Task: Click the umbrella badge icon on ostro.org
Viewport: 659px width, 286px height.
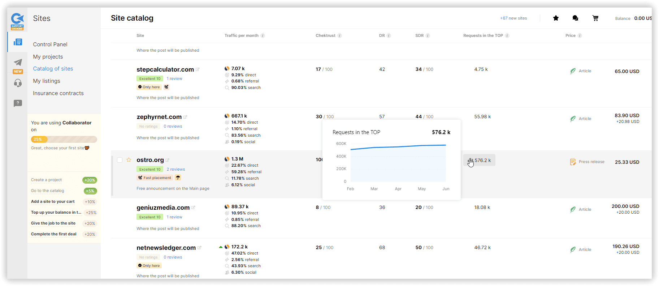Action: coord(178,178)
